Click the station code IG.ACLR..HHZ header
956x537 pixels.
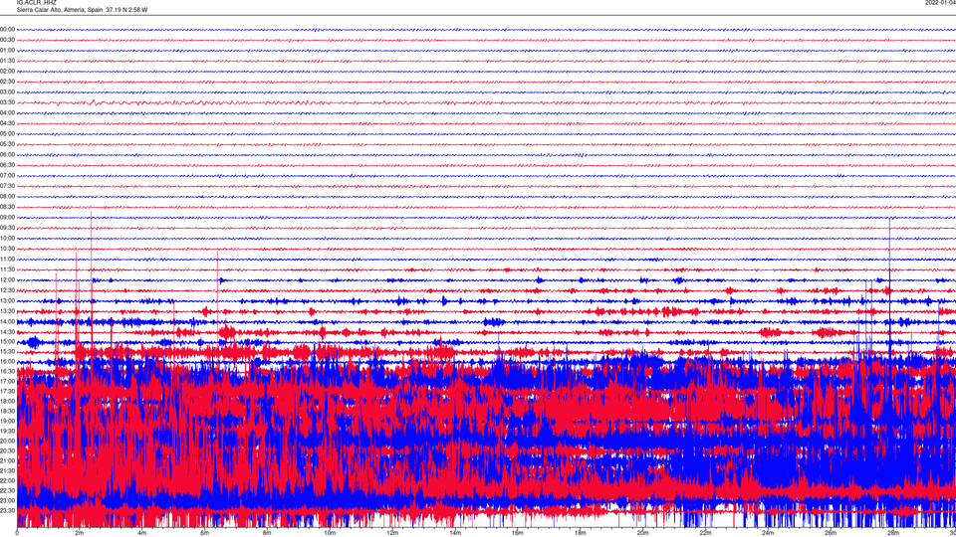pyautogui.click(x=37, y=2)
